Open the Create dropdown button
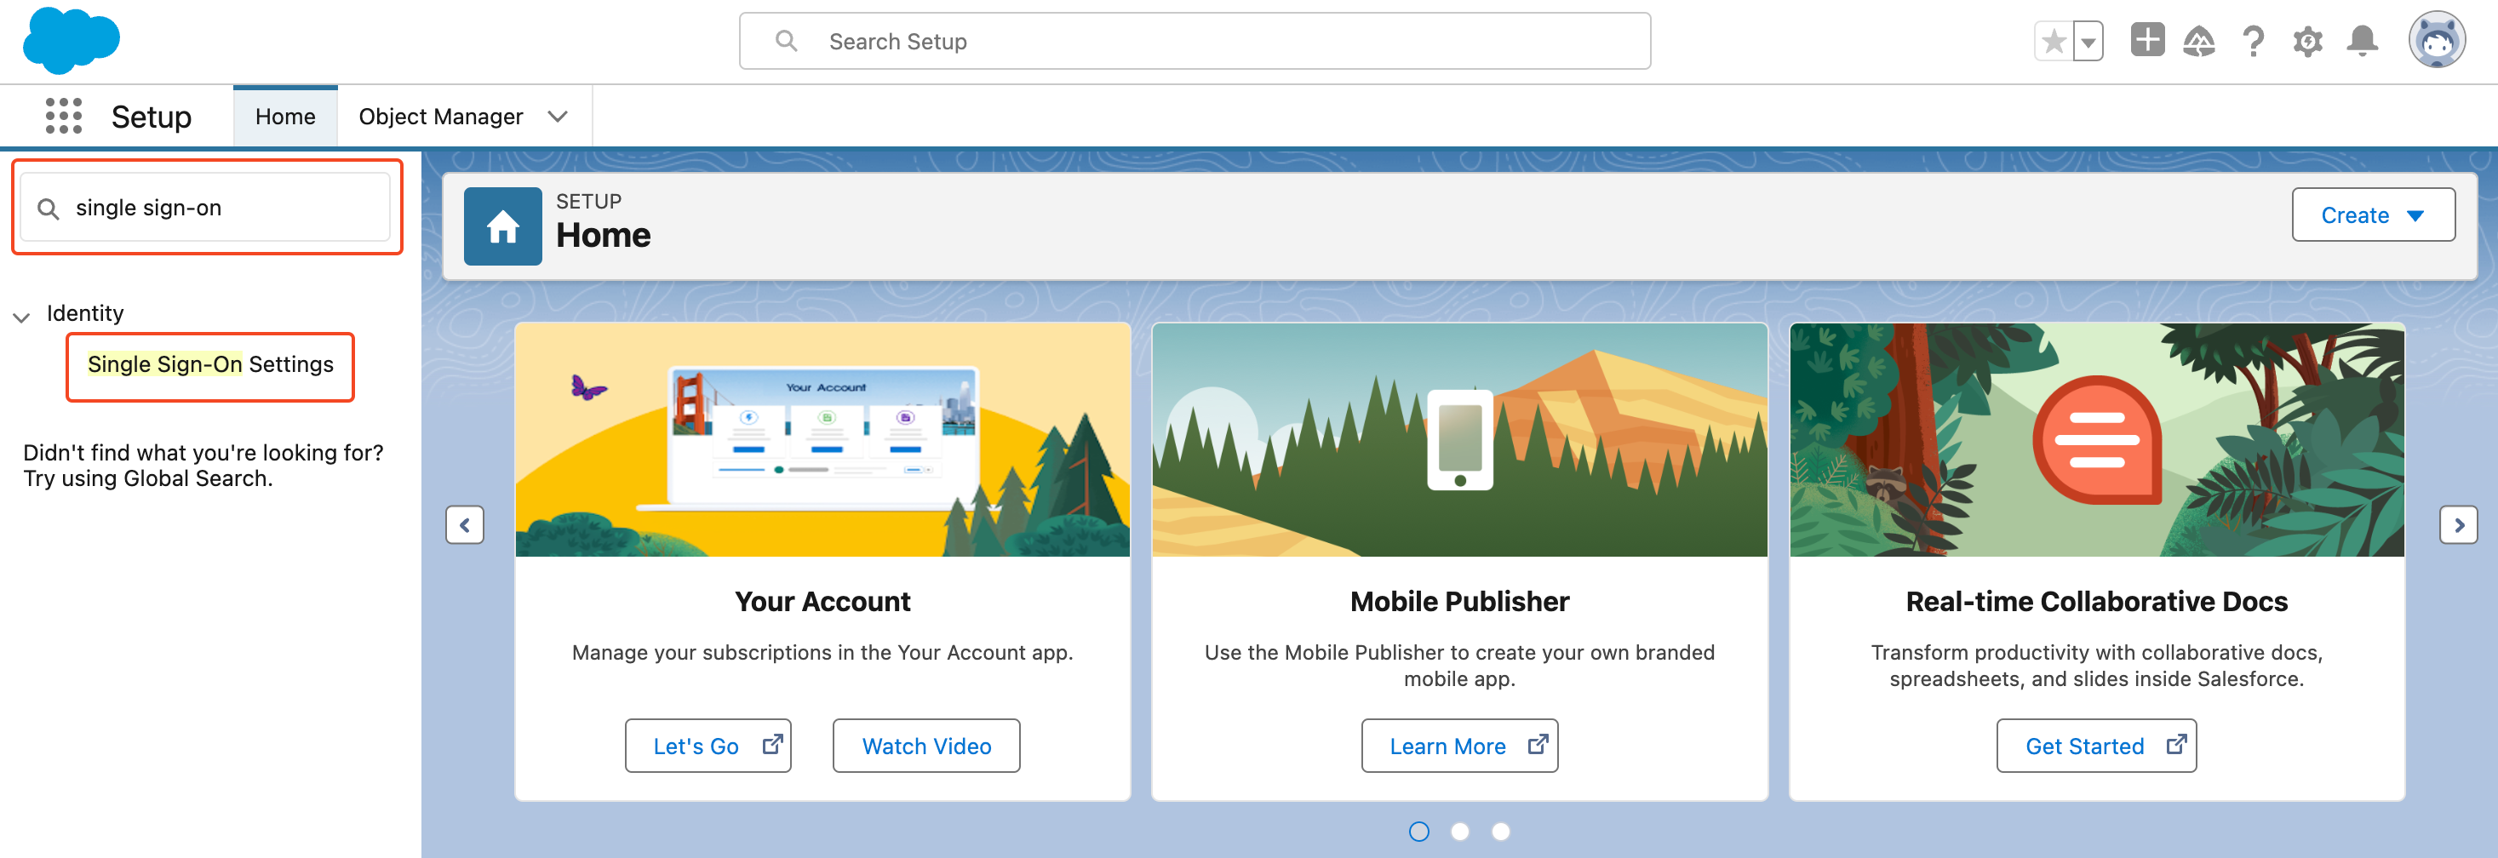Viewport: 2498px width, 858px height. coord(2372,214)
